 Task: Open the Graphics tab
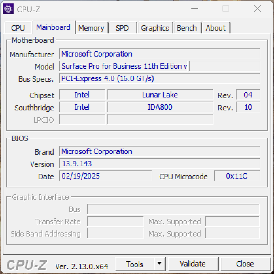click(x=155, y=28)
